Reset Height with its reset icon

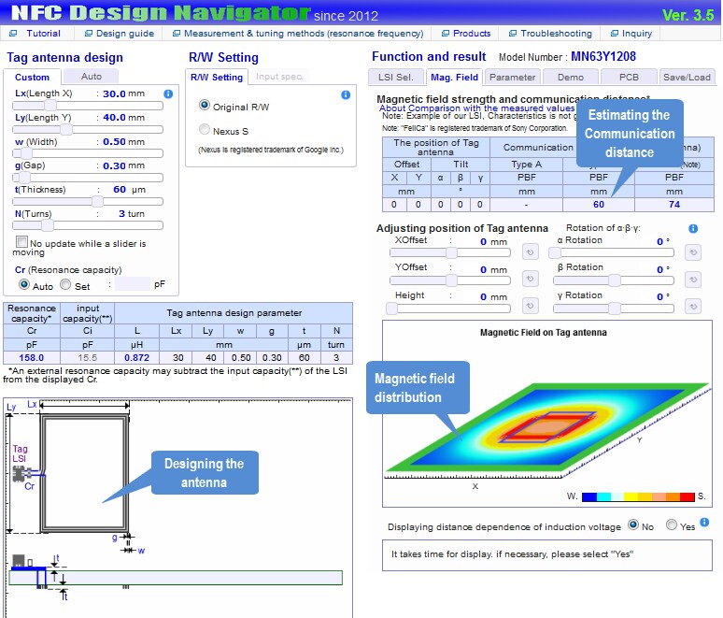(x=530, y=307)
